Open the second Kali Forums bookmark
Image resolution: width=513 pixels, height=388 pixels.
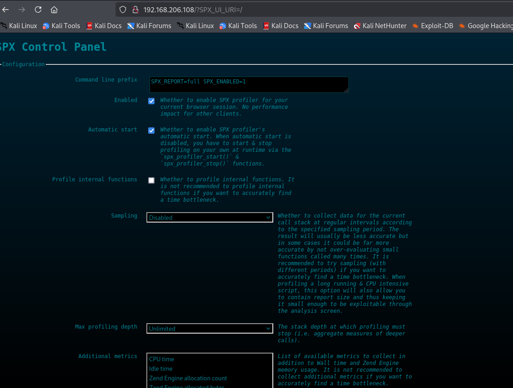[326, 26]
